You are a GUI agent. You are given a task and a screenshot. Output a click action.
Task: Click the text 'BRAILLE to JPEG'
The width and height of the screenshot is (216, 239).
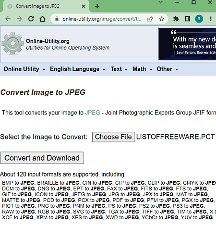click(x=58, y=183)
